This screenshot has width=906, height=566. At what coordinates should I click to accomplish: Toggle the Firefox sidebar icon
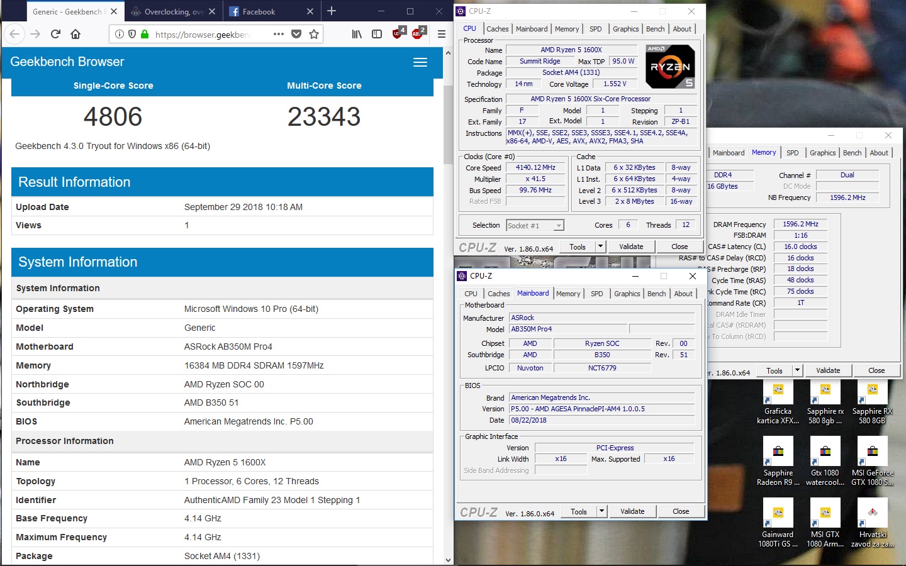(x=377, y=34)
